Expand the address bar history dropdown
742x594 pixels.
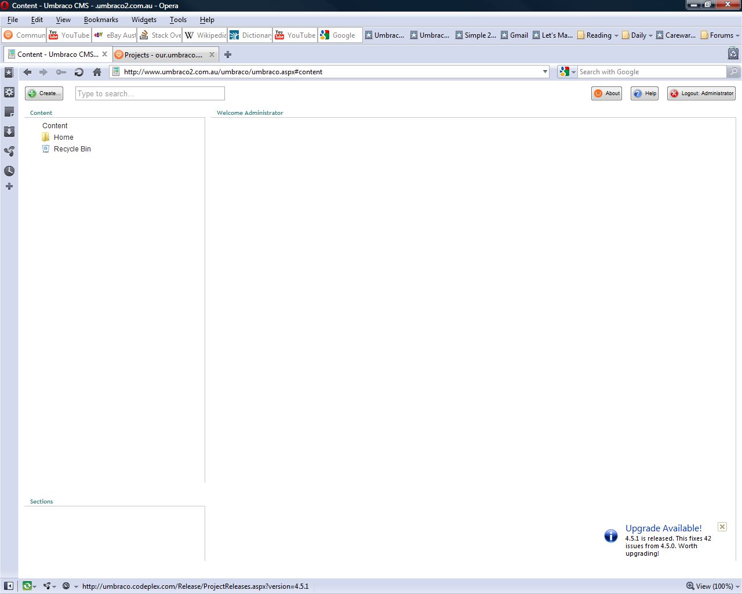[x=545, y=72]
